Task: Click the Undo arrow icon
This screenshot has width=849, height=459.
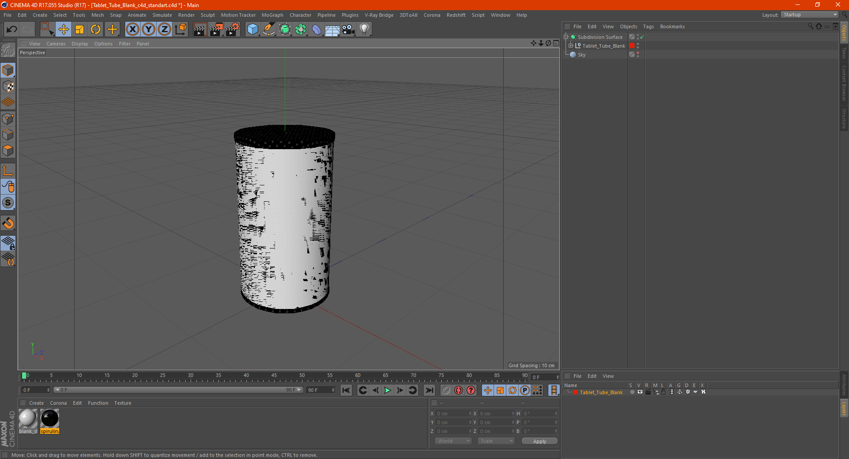Action: click(x=11, y=30)
